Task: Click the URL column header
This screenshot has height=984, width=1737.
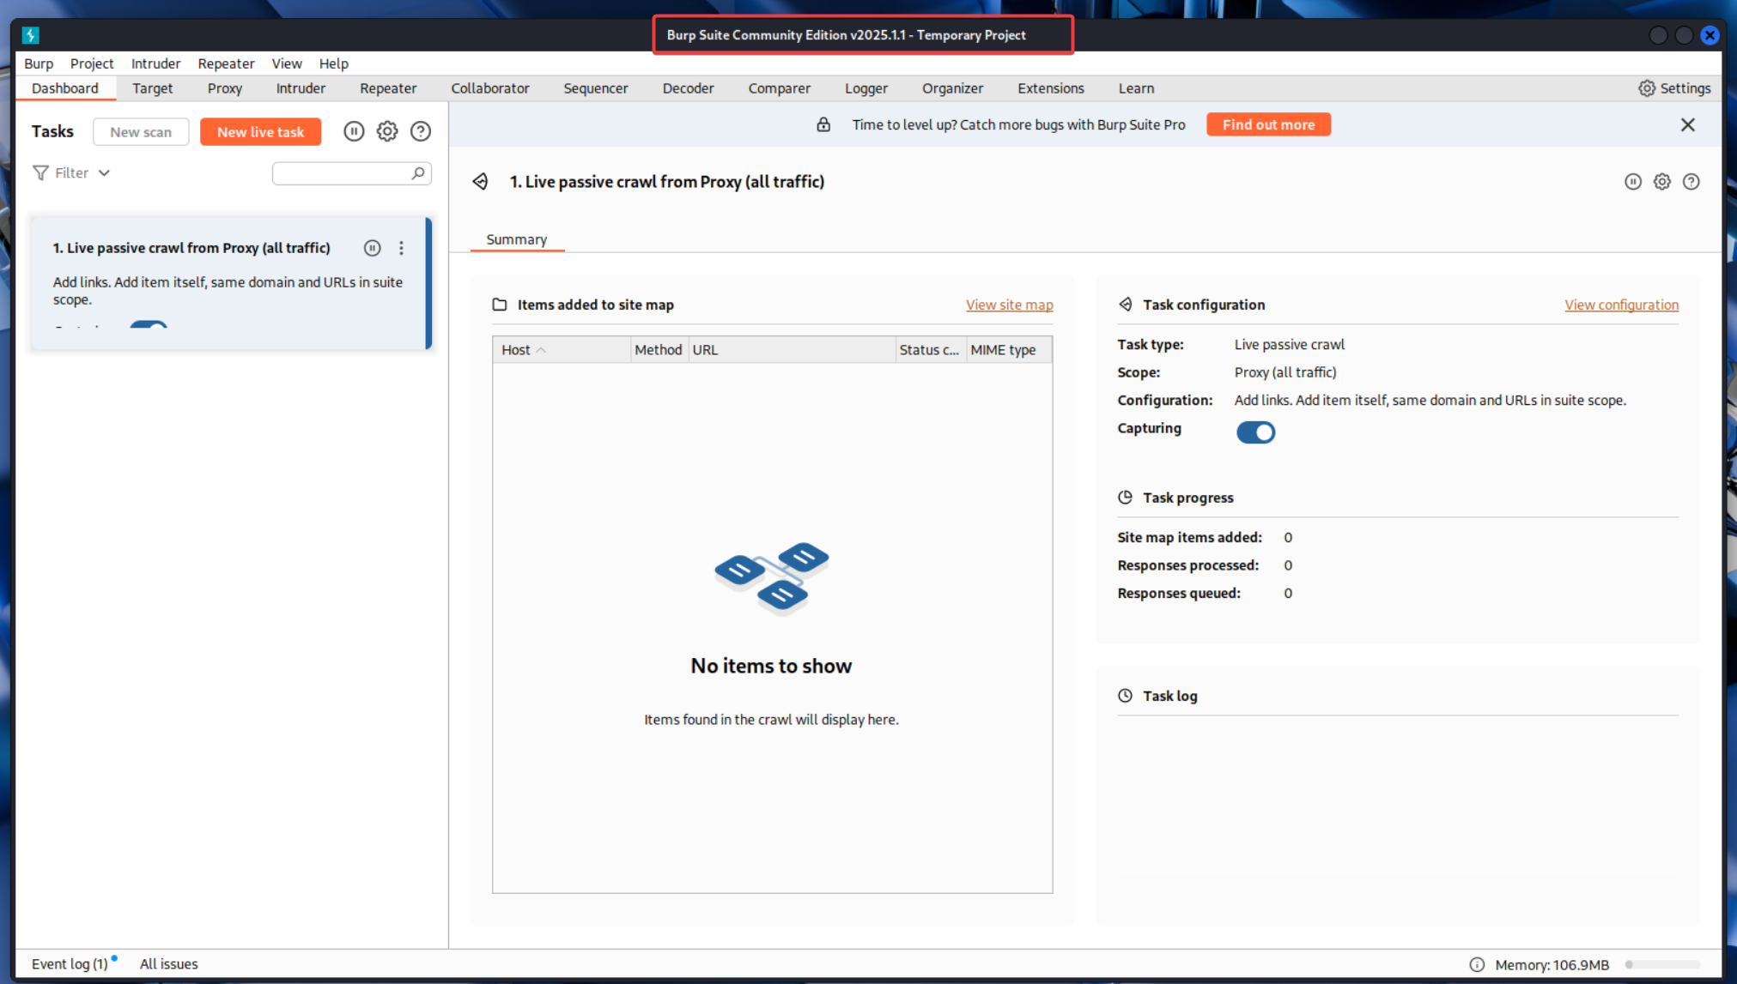Action: [x=792, y=350]
